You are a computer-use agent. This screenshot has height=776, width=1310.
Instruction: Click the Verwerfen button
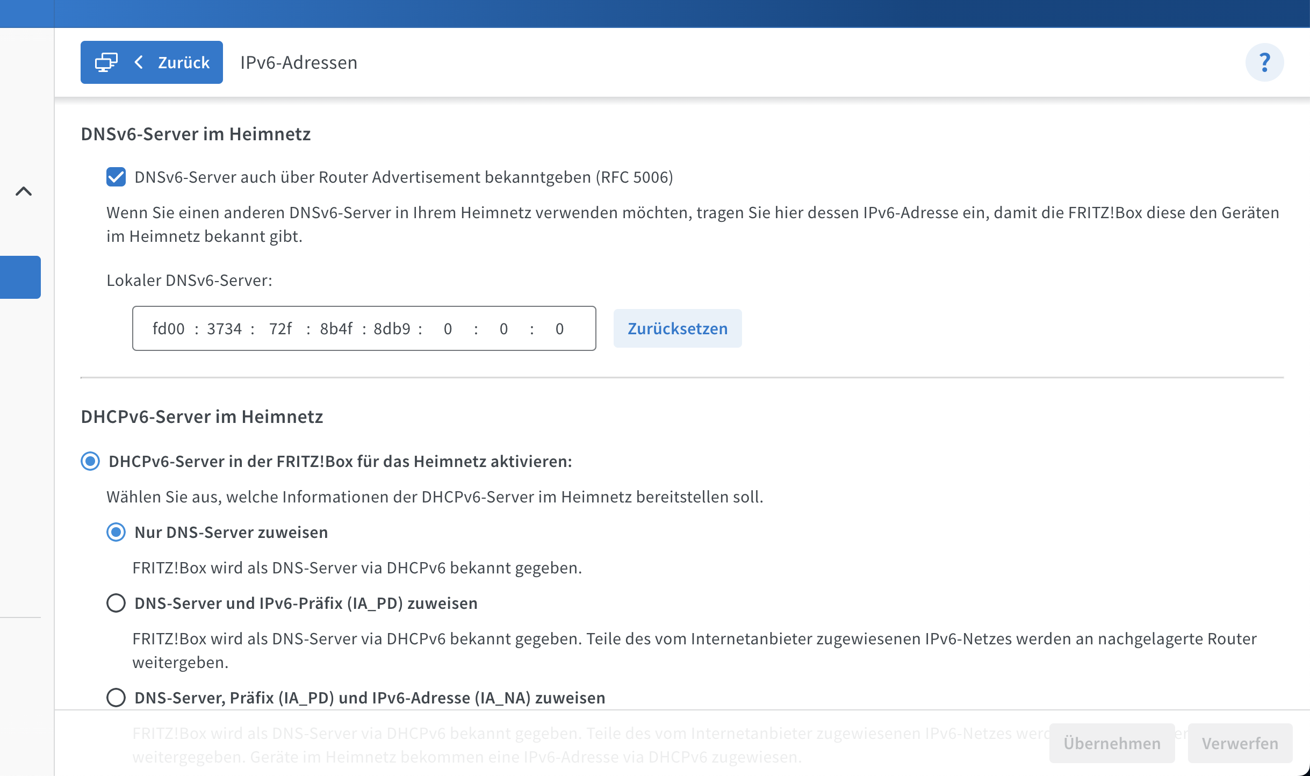1240,743
